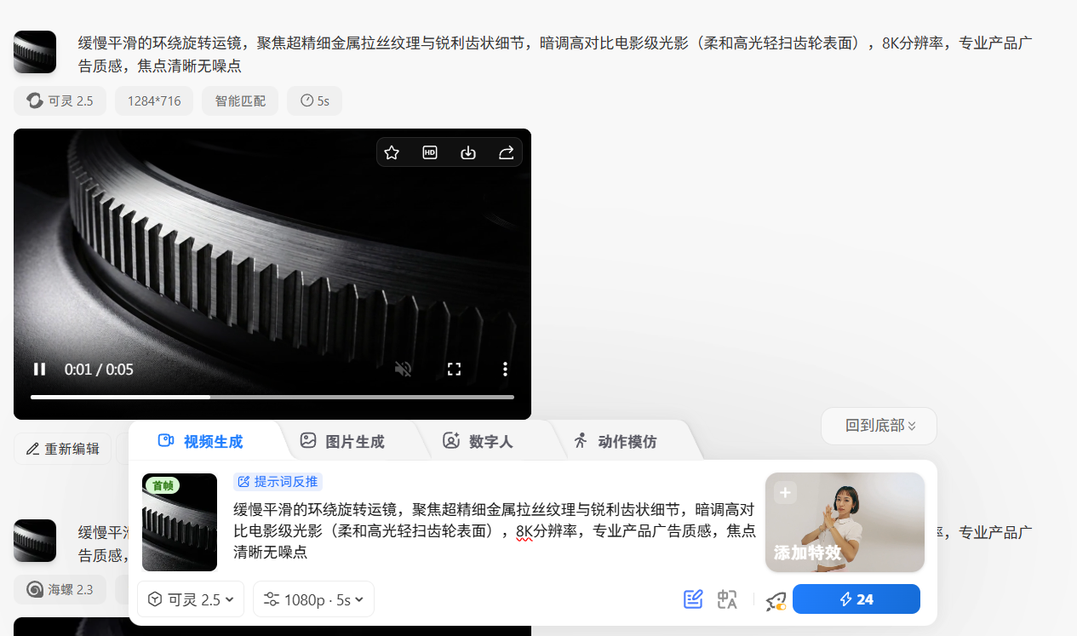Open the 可灵 2.5 model dropdown

(x=191, y=599)
